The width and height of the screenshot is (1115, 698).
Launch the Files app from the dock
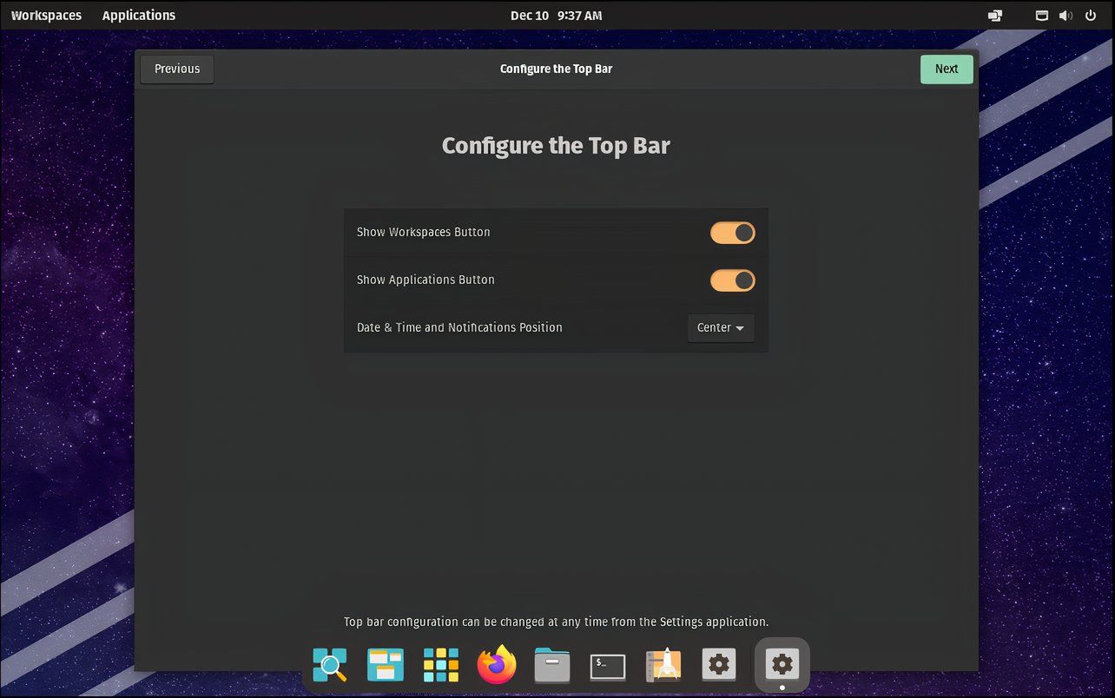tap(551, 665)
